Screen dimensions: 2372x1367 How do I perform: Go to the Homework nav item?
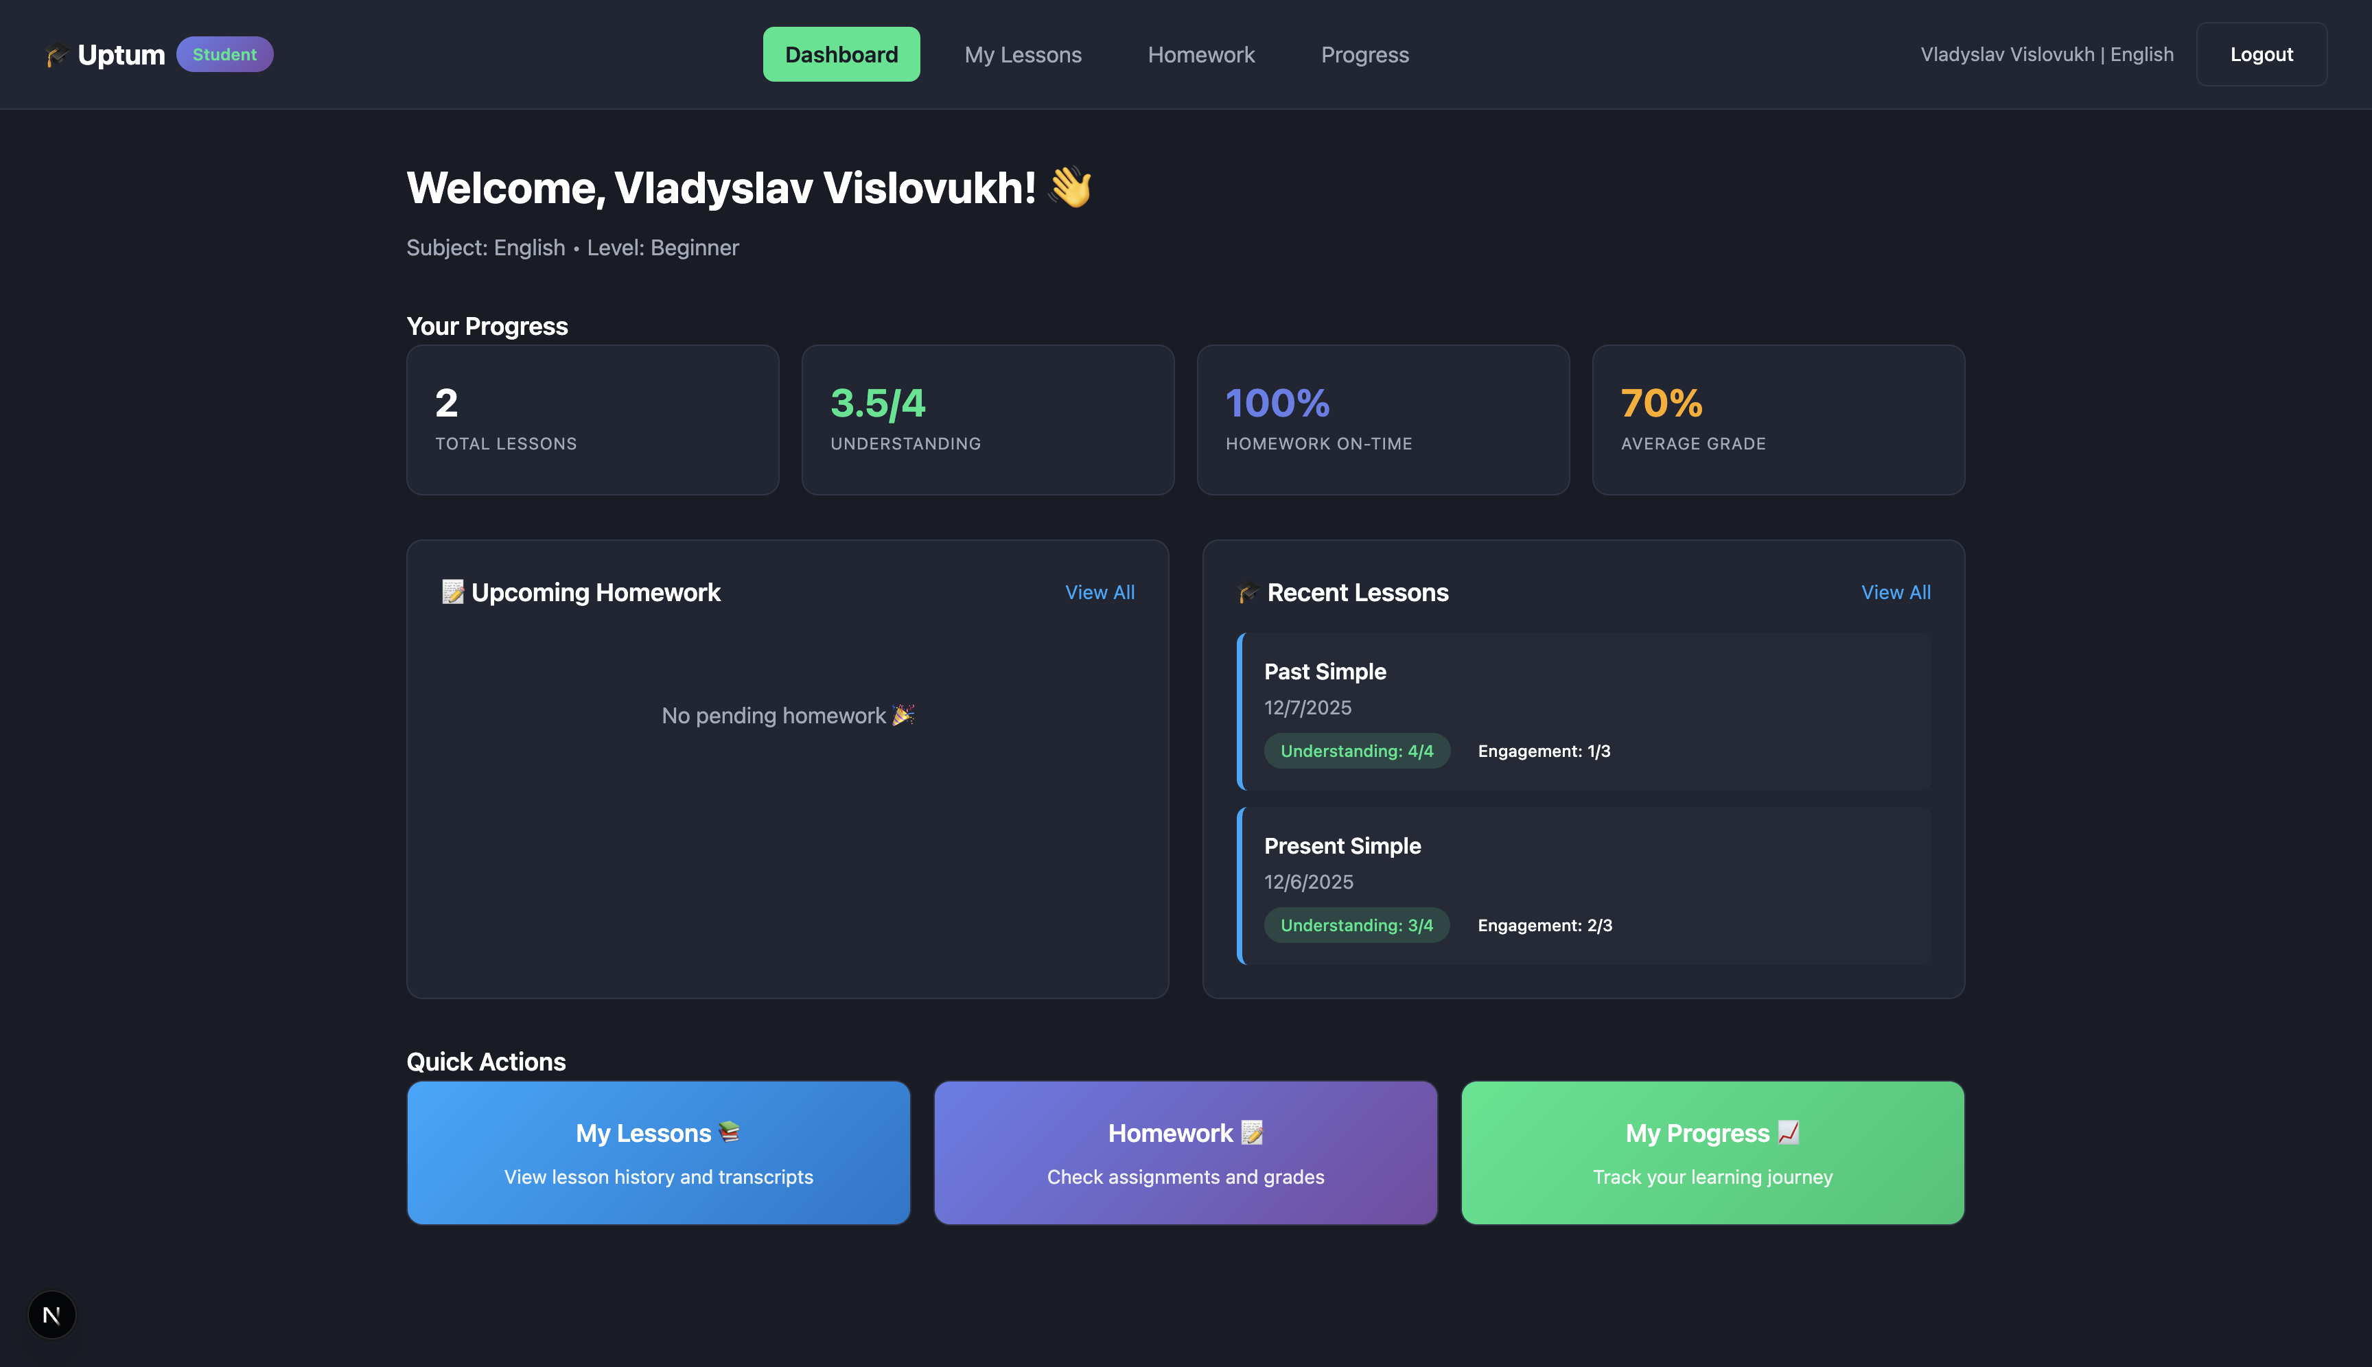[1201, 54]
